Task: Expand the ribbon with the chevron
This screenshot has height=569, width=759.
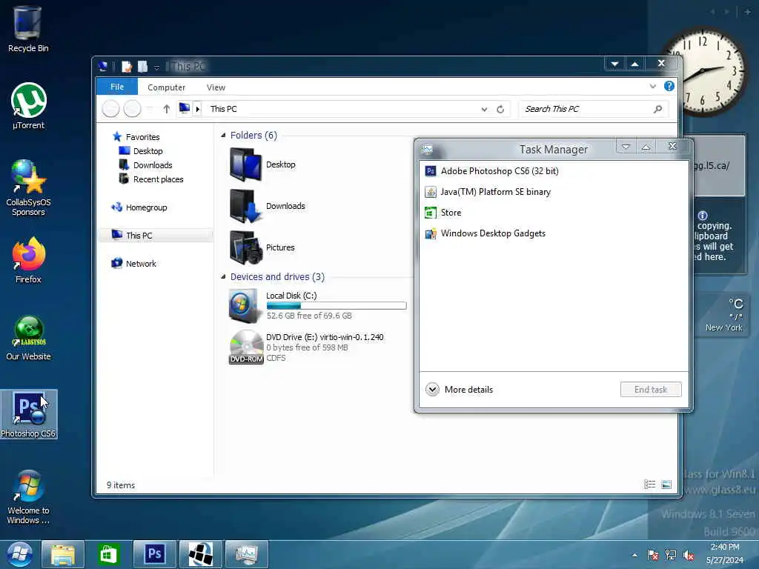Action: coord(653,86)
